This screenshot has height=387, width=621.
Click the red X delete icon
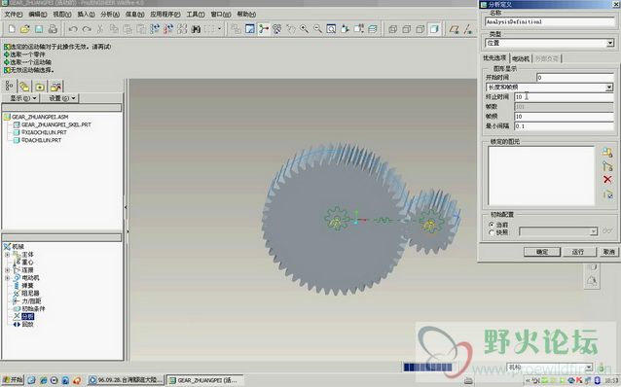click(x=607, y=180)
